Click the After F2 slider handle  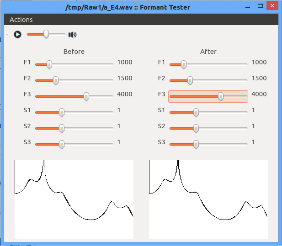(x=190, y=81)
